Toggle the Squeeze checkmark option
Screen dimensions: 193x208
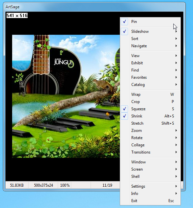click(150, 109)
